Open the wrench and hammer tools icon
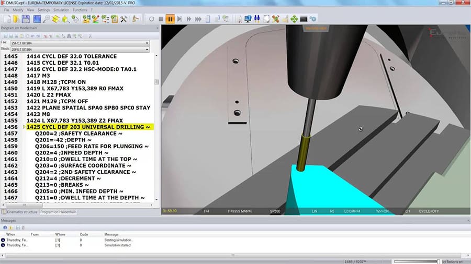Image resolution: width=471 pixels, height=264 pixels. coord(124,19)
